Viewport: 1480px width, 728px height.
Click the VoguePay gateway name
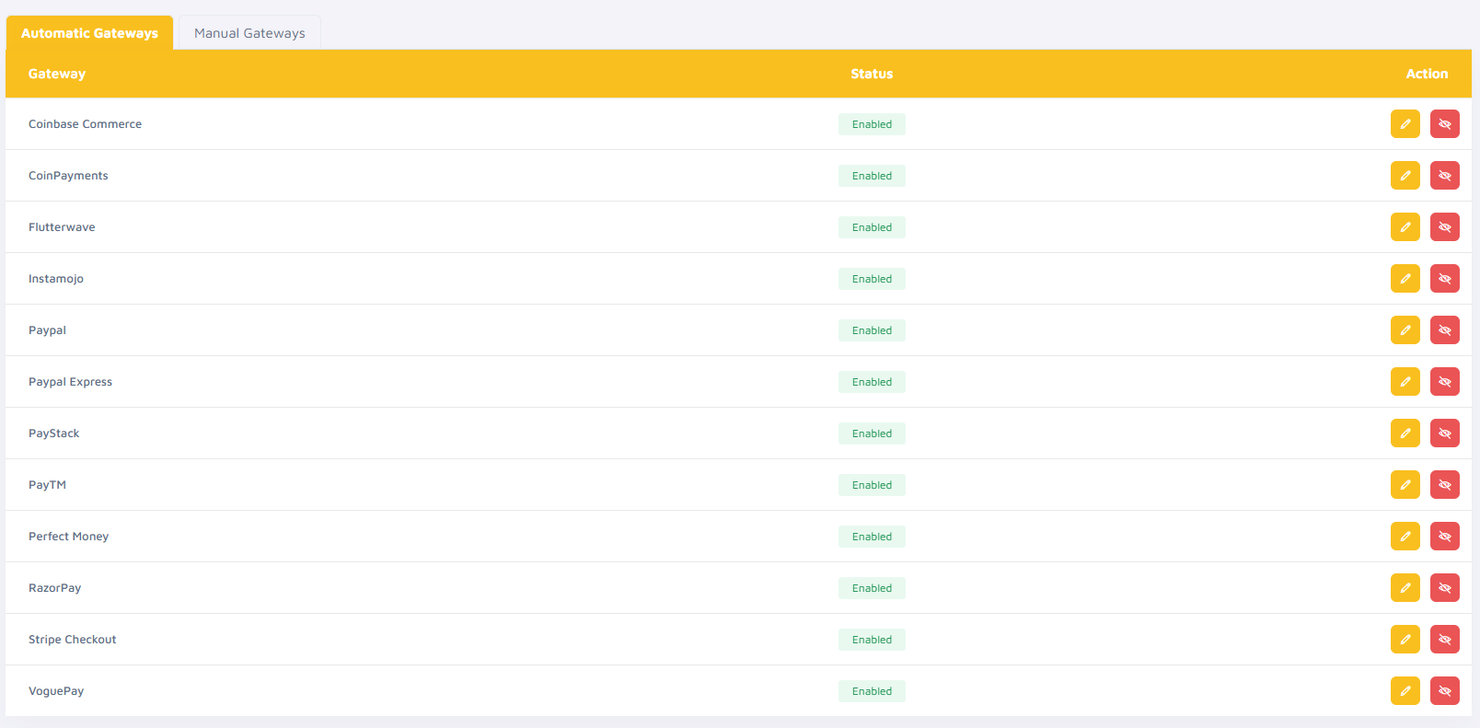(56, 691)
